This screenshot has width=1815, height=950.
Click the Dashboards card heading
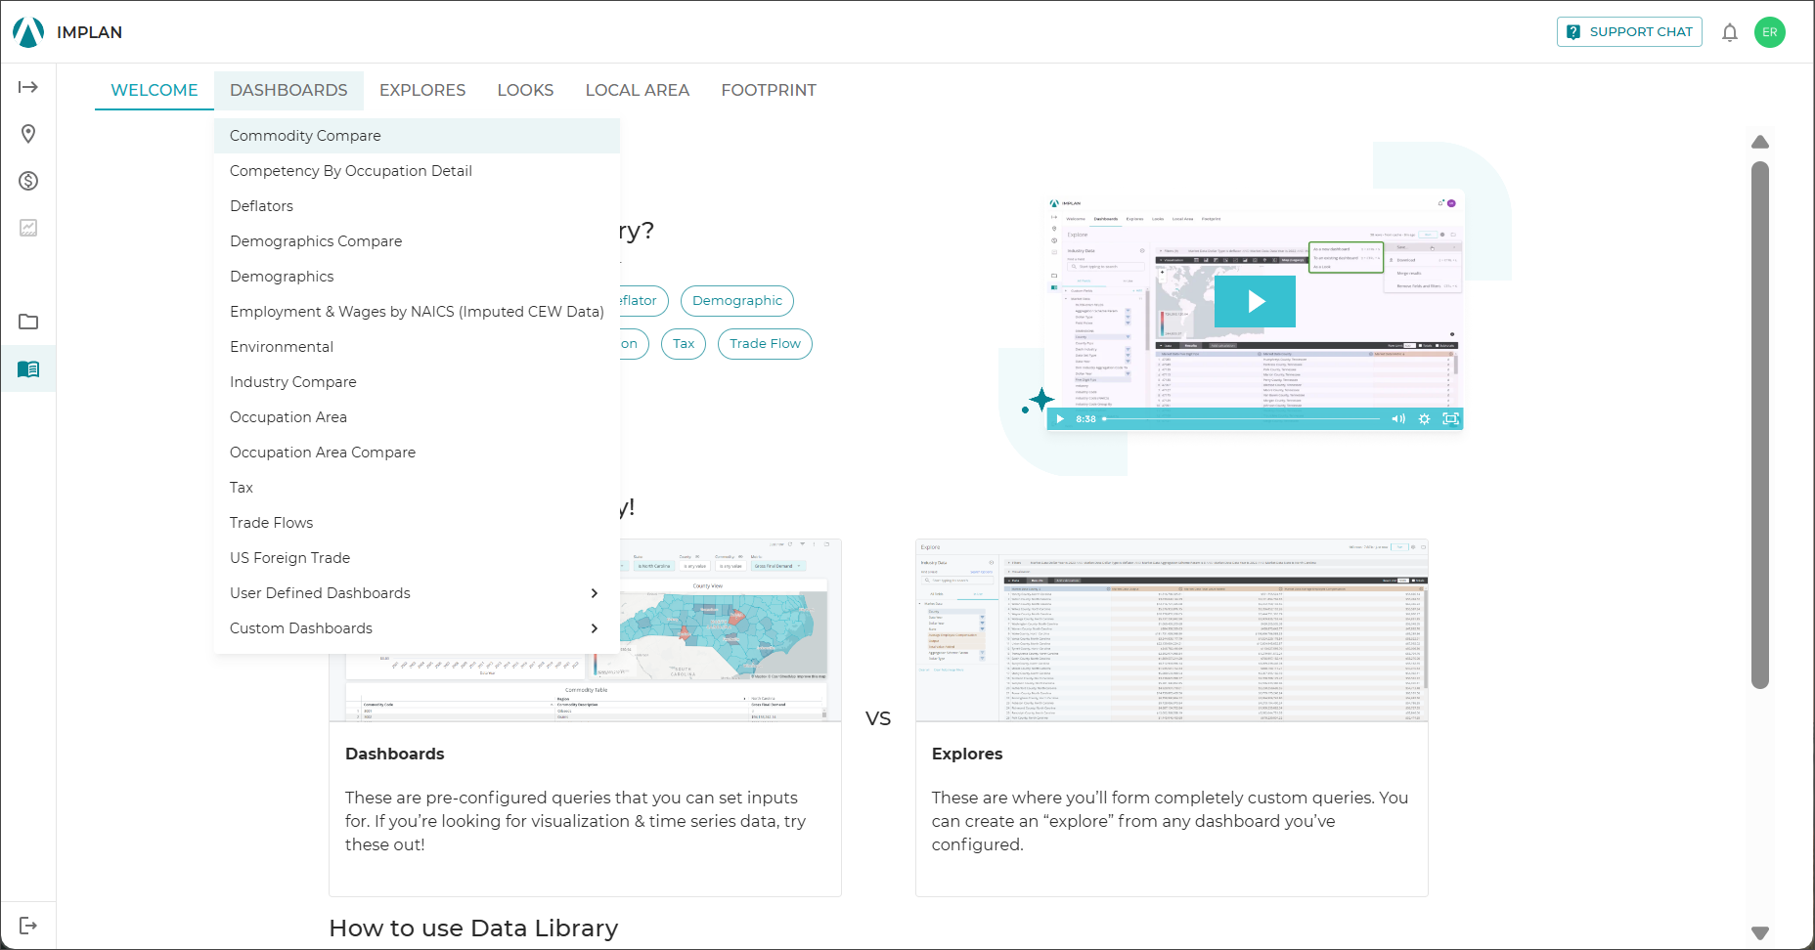point(394,754)
